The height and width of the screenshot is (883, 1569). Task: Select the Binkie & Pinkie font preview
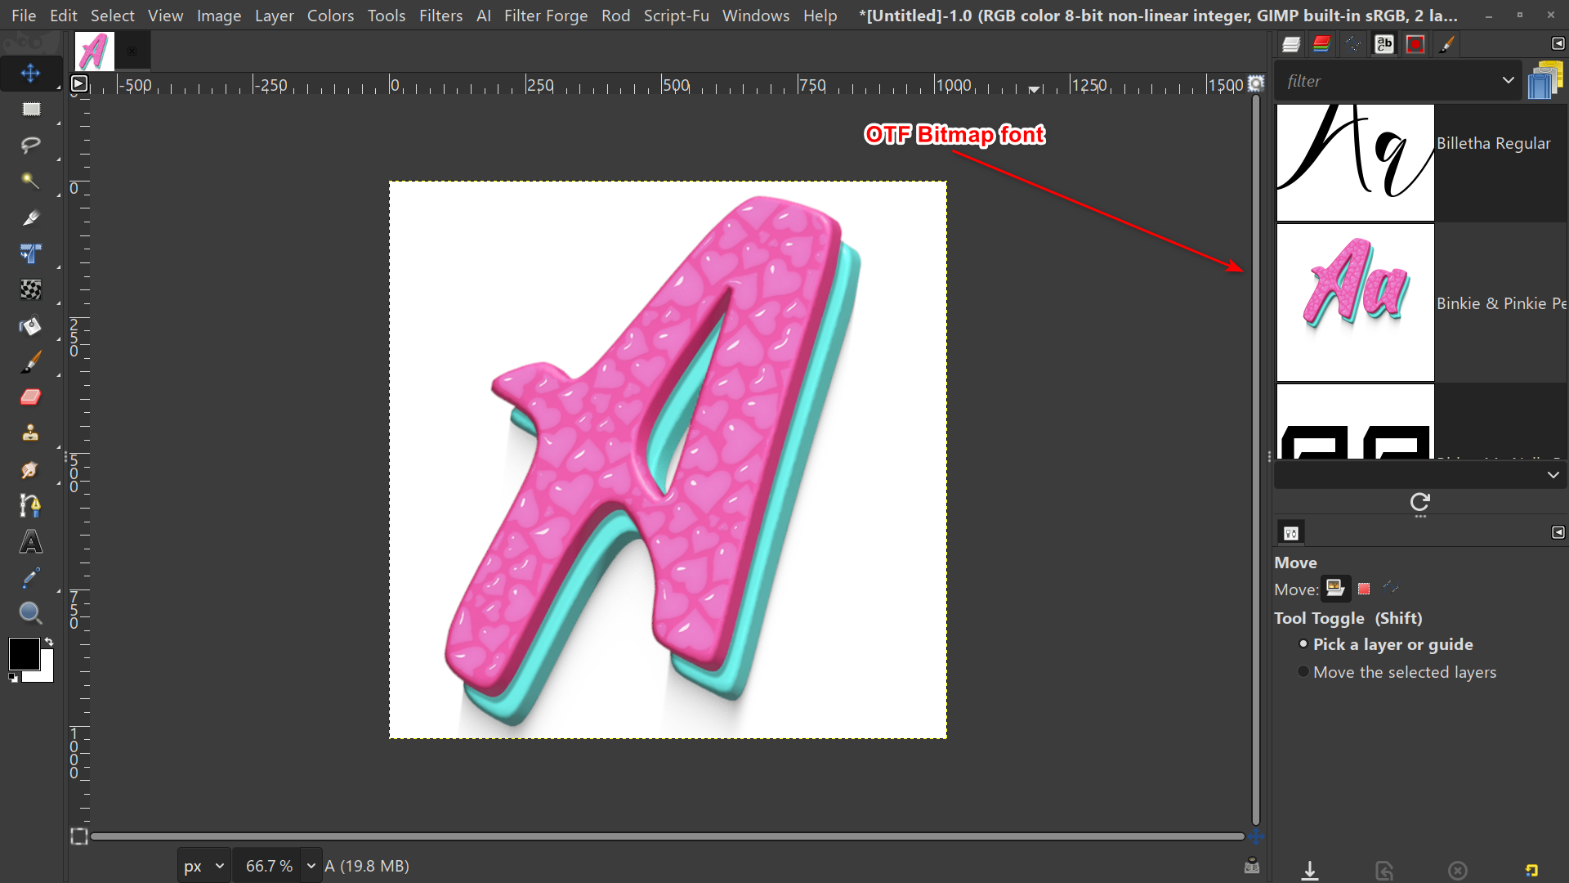(1353, 303)
